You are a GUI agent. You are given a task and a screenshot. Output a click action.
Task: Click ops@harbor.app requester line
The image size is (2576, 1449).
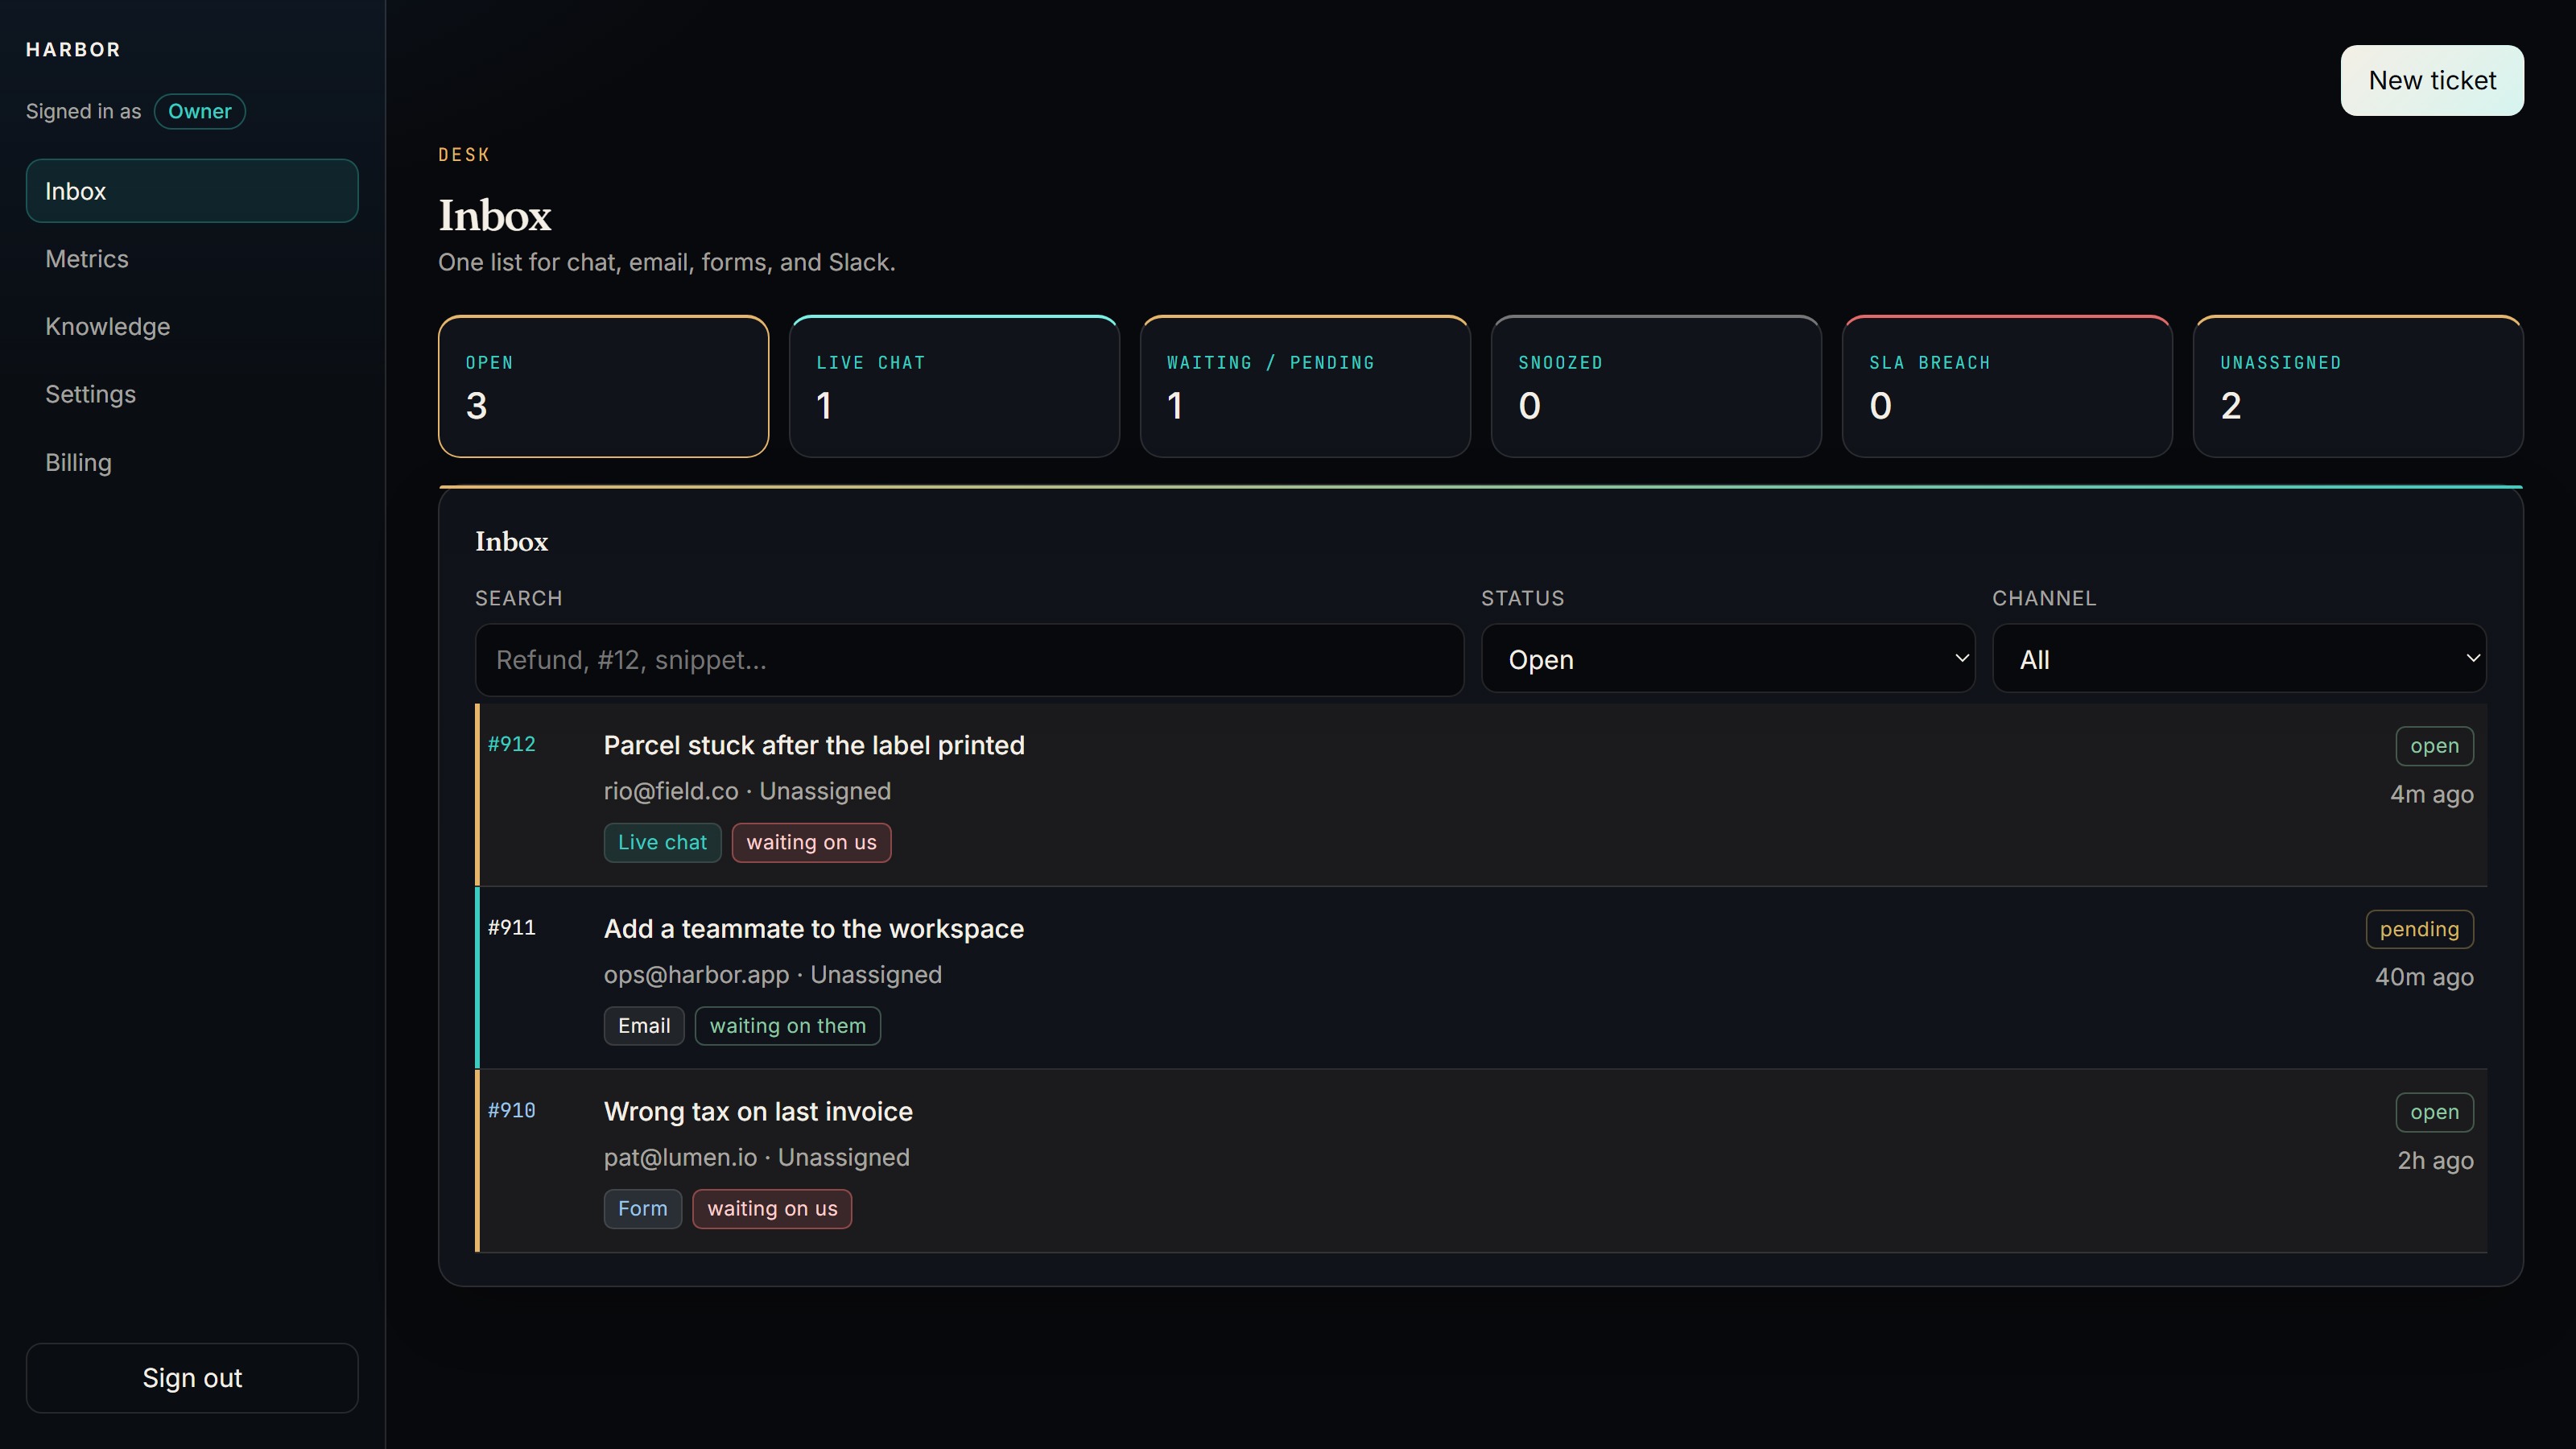click(772, 975)
